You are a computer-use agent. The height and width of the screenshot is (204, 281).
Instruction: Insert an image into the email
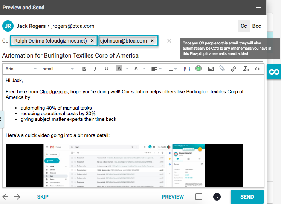click(x=211, y=69)
